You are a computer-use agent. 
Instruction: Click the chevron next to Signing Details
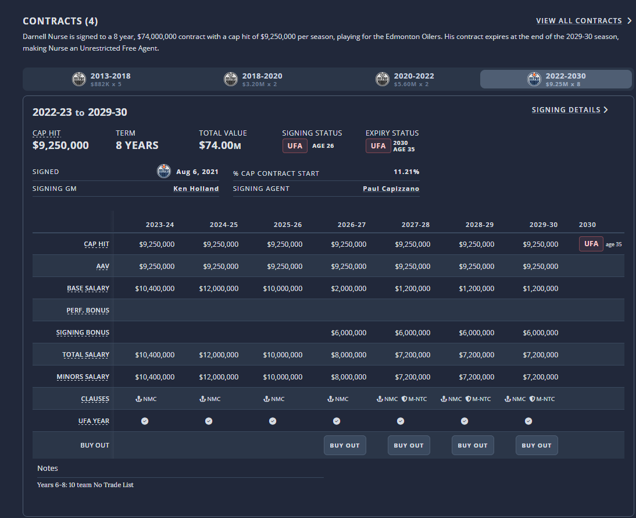tap(606, 110)
